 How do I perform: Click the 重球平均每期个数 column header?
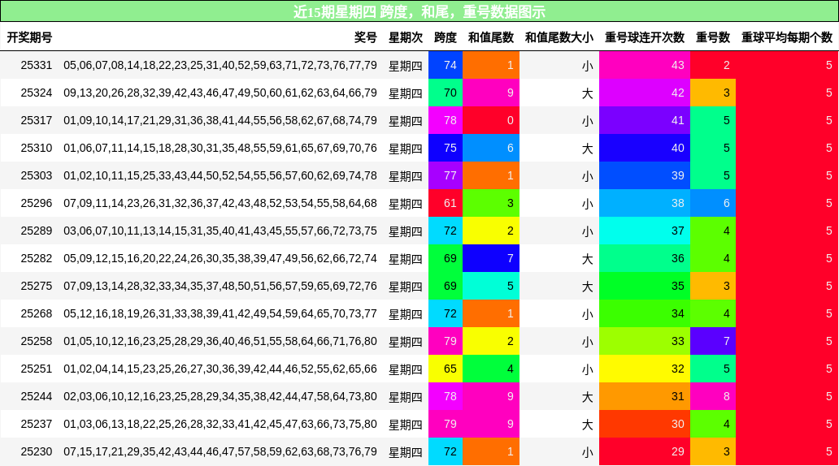787,37
